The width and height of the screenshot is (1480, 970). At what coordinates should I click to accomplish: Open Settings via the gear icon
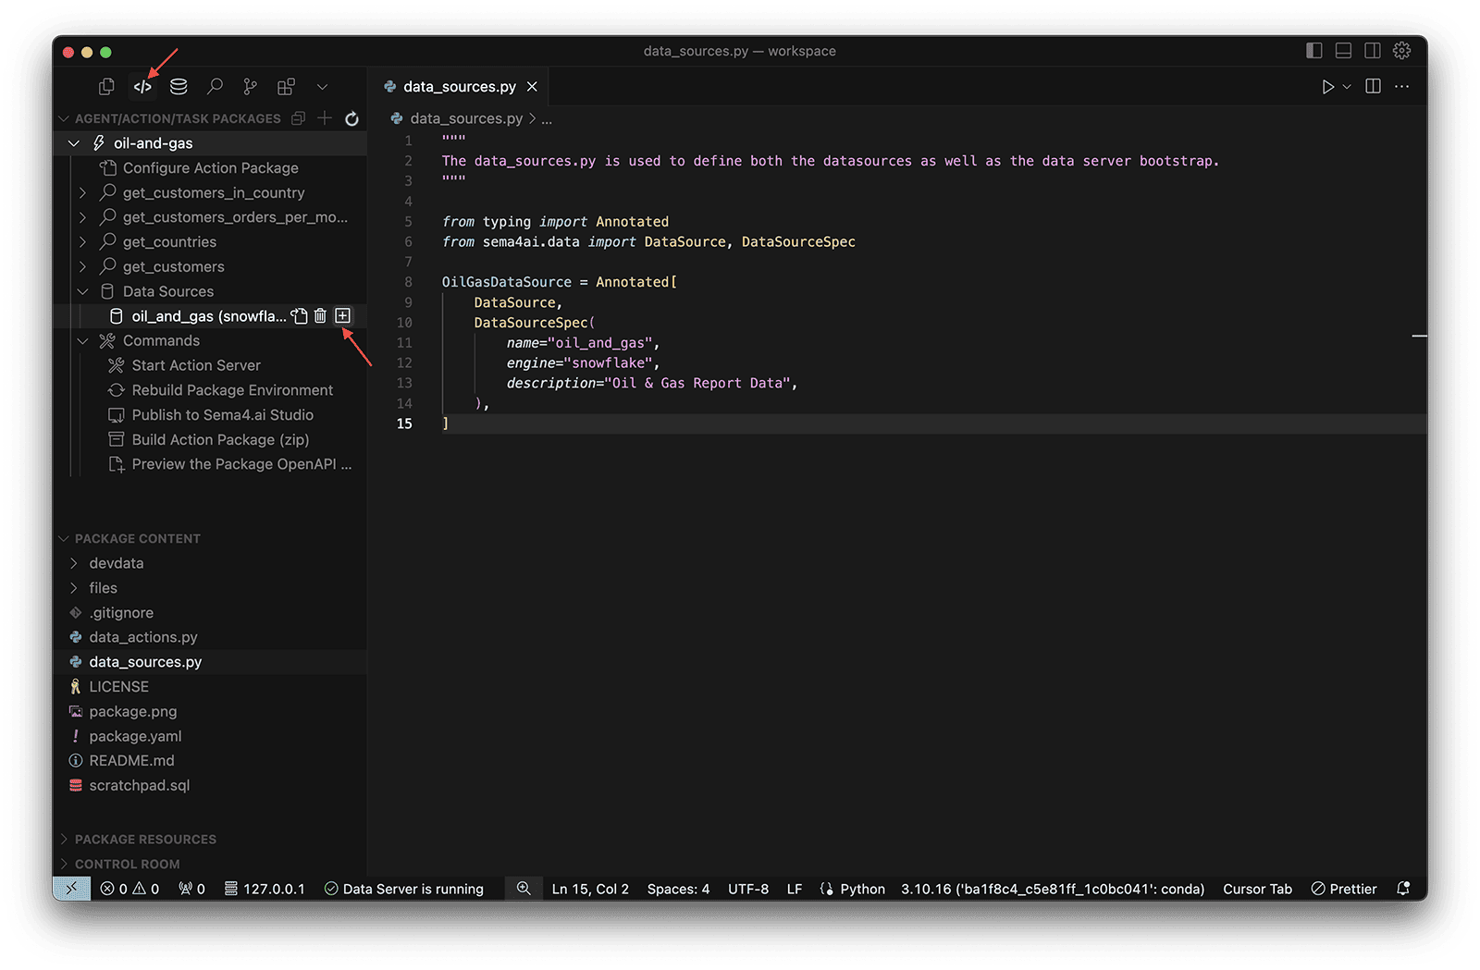(1401, 51)
